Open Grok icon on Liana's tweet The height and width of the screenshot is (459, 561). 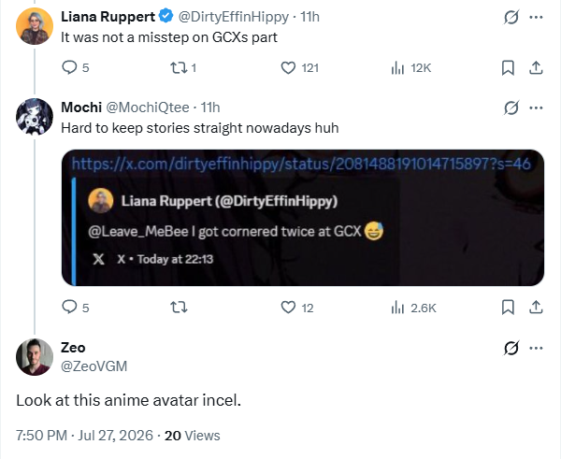(x=511, y=17)
